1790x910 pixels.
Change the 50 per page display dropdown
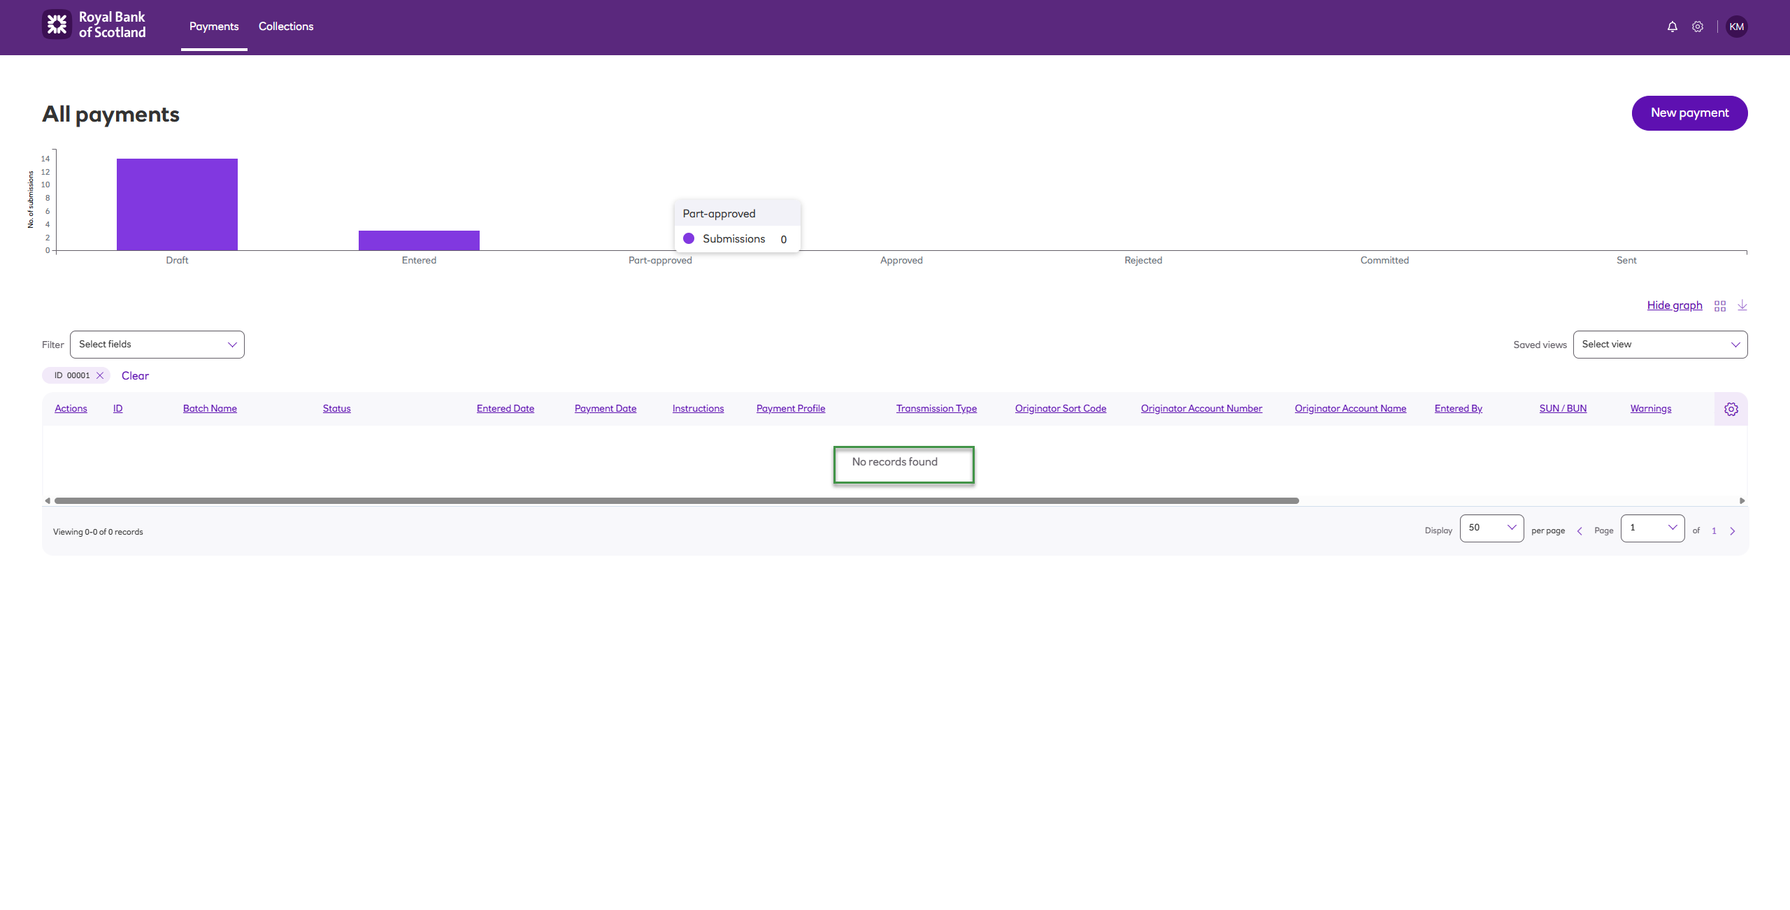click(1491, 528)
